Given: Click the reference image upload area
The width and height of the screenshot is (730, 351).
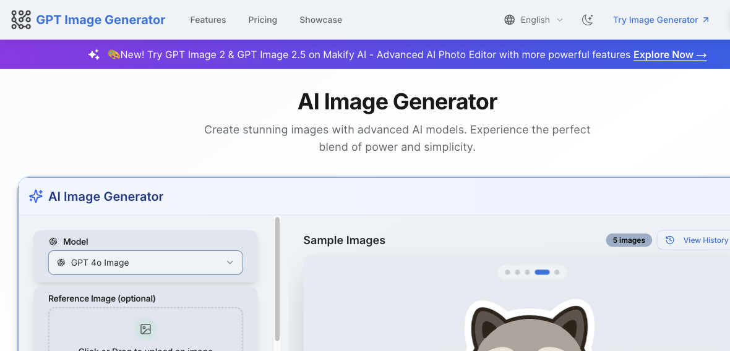Looking at the screenshot, I should coord(145,329).
